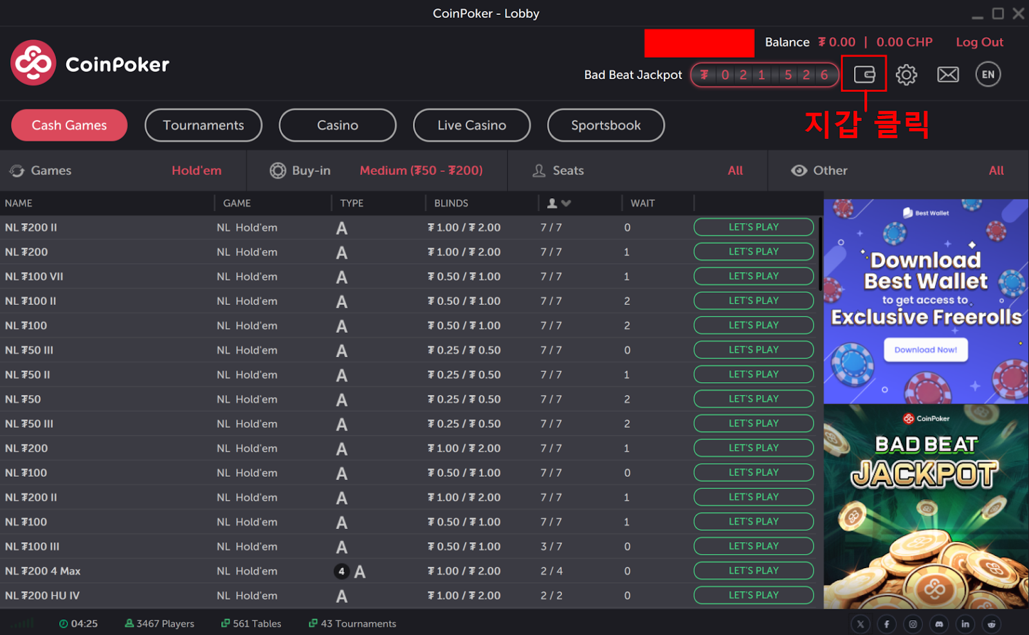
Task: Switch to Live Casino tab
Action: (471, 125)
